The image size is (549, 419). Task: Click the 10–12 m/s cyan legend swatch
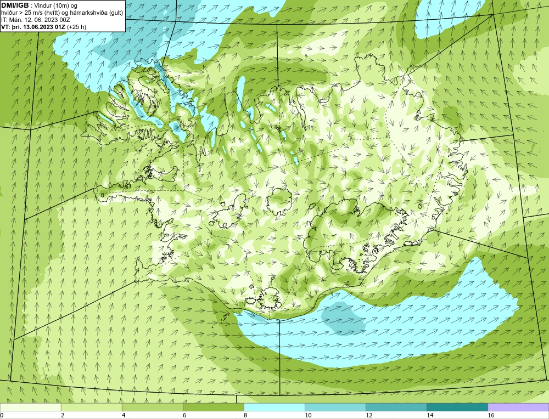point(335,407)
